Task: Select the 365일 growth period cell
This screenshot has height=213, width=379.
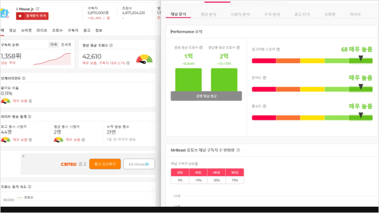Action: (x=235, y=172)
